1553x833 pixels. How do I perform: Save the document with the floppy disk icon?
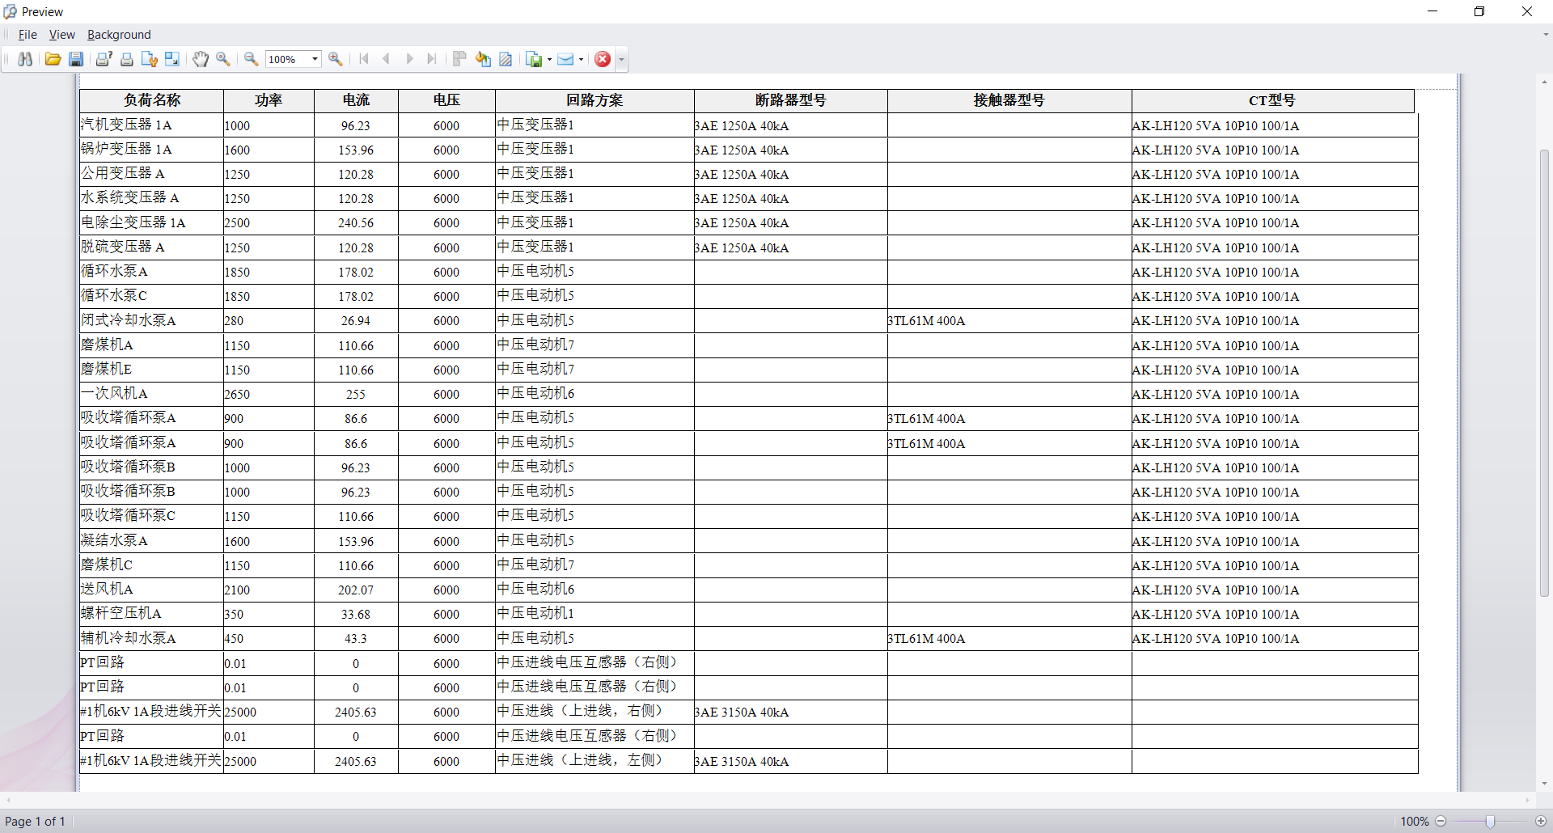click(x=76, y=59)
